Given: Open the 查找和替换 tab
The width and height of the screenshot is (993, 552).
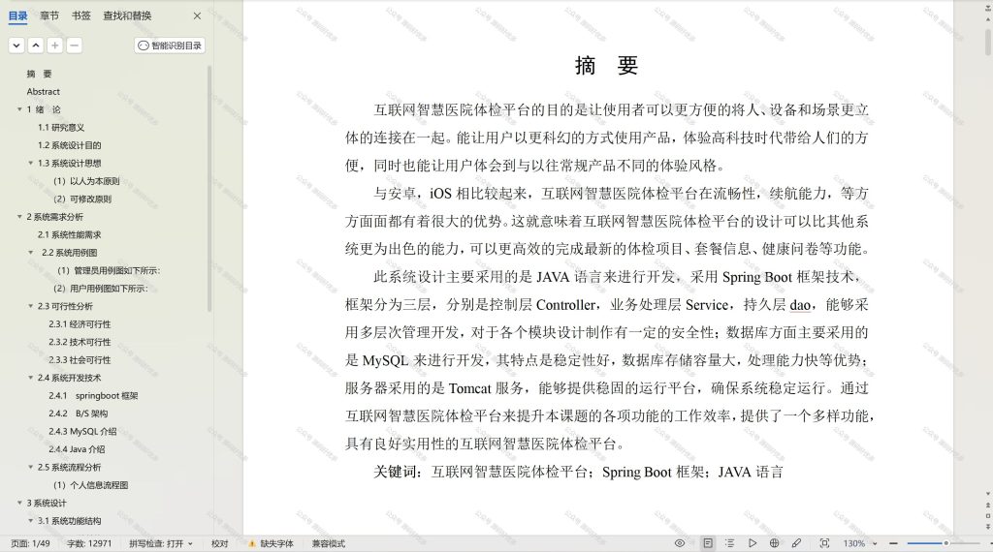Looking at the screenshot, I should pyautogui.click(x=127, y=15).
